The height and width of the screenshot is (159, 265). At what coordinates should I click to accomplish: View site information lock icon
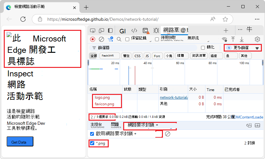click(40, 19)
